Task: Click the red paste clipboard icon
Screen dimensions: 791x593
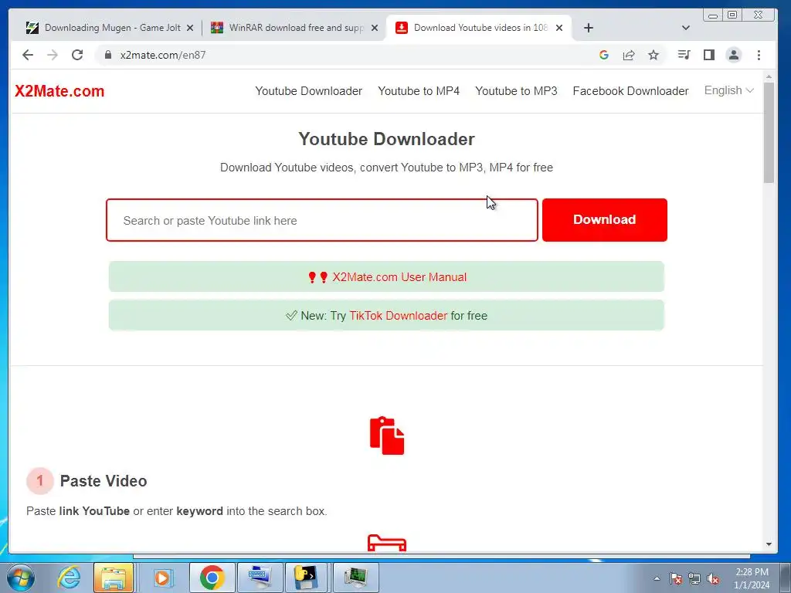Action: (387, 435)
